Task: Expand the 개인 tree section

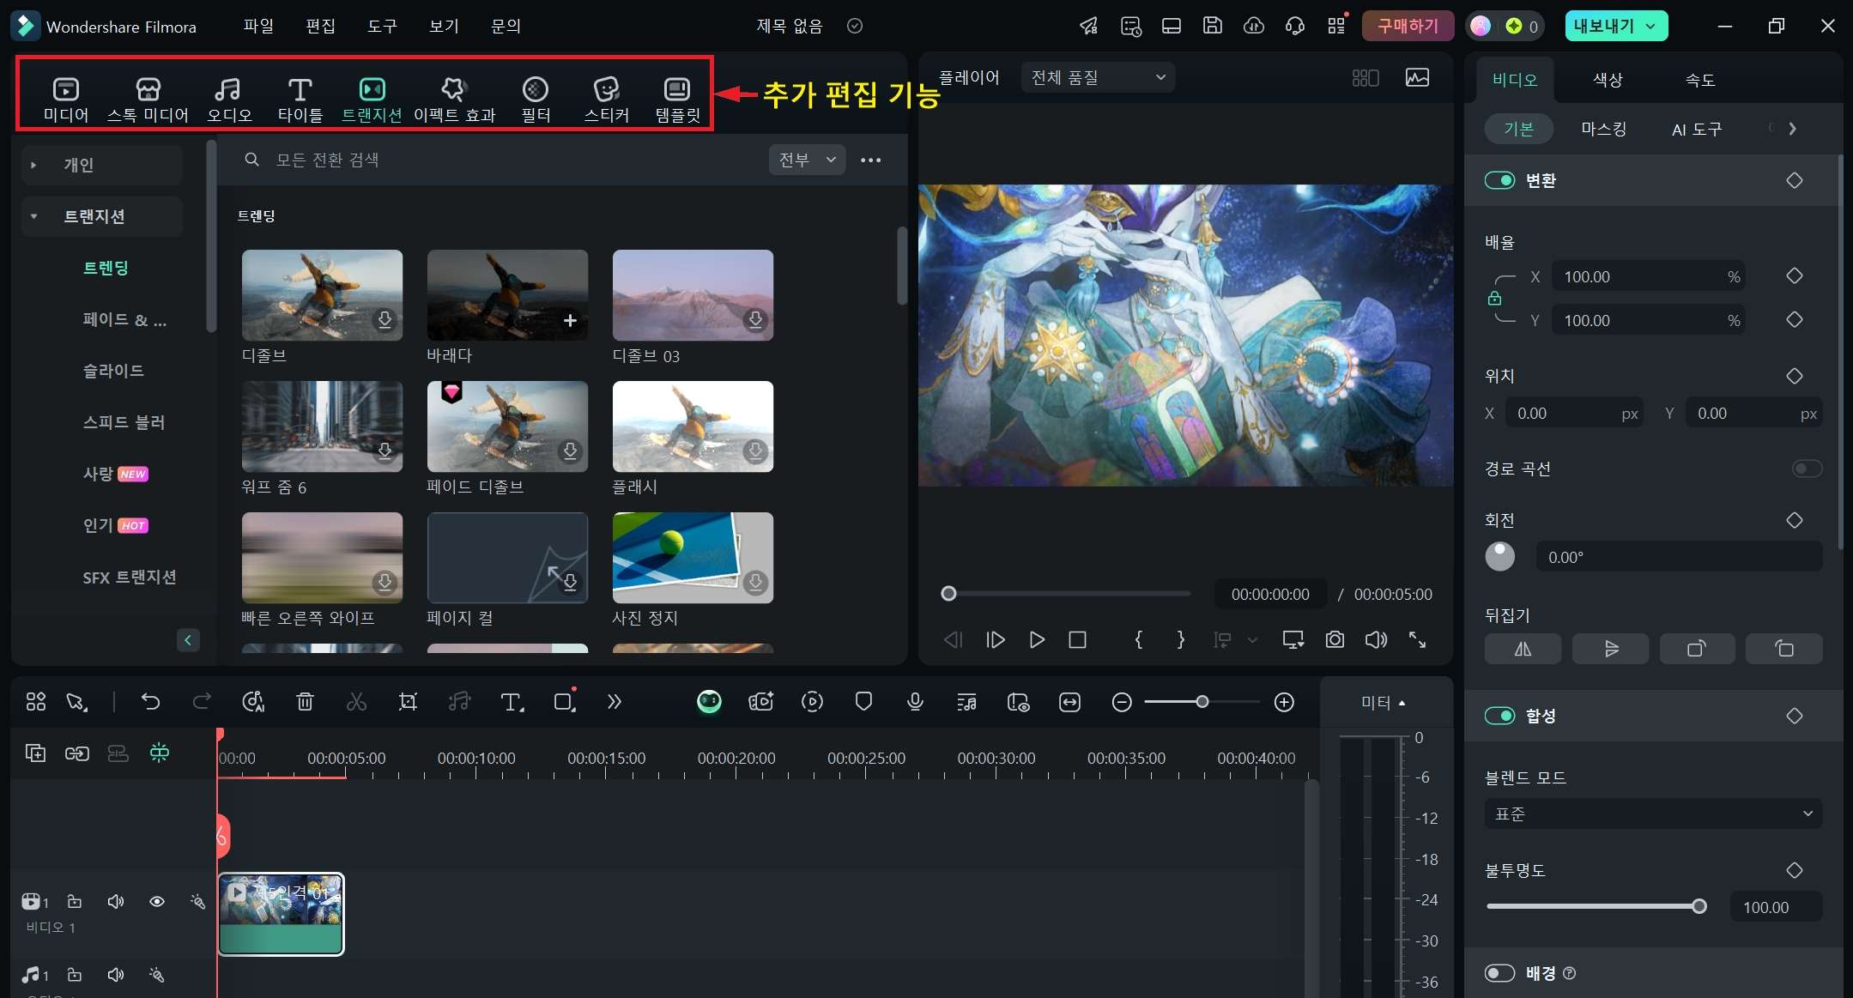Action: [33, 165]
